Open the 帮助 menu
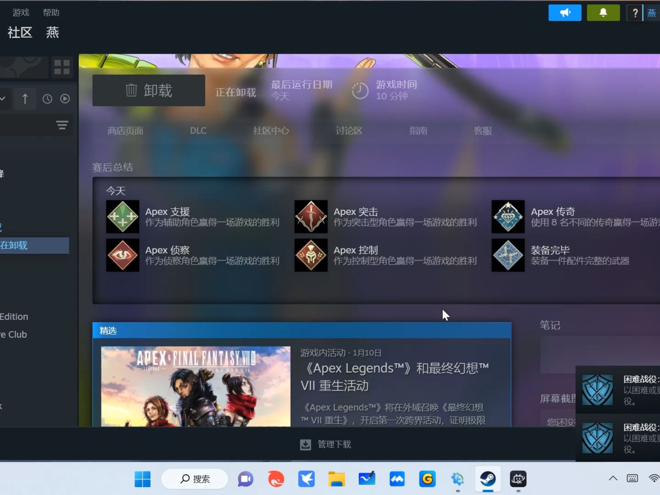This screenshot has height=495, width=660. click(51, 13)
